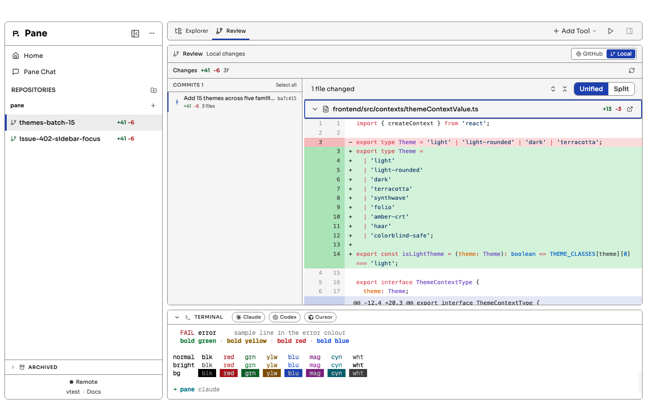The height and width of the screenshot is (404, 647).
Task: Switch source to Local
Action: pos(621,54)
